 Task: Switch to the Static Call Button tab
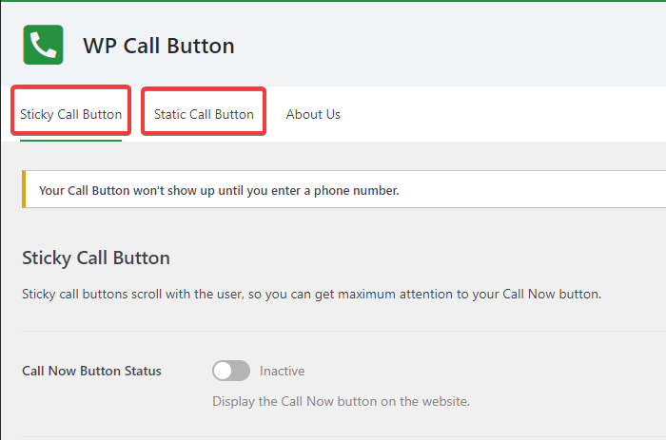tap(204, 114)
